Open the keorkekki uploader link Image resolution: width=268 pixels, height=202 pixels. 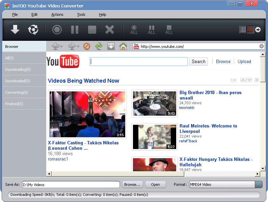[x=187, y=108]
